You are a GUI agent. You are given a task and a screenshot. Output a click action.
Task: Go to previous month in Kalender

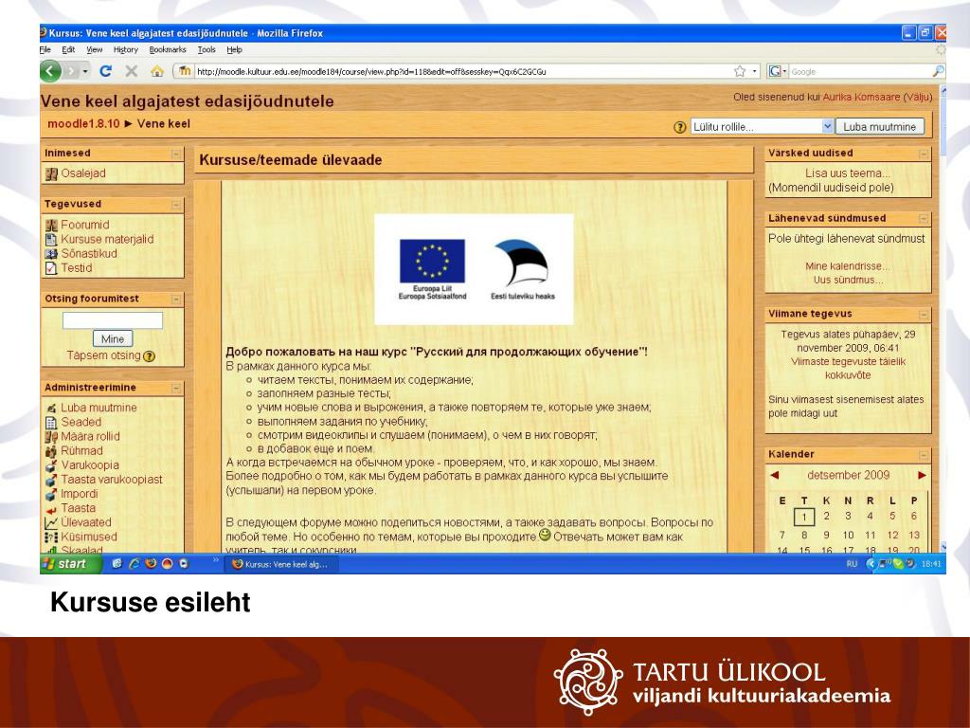(x=774, y=476)
